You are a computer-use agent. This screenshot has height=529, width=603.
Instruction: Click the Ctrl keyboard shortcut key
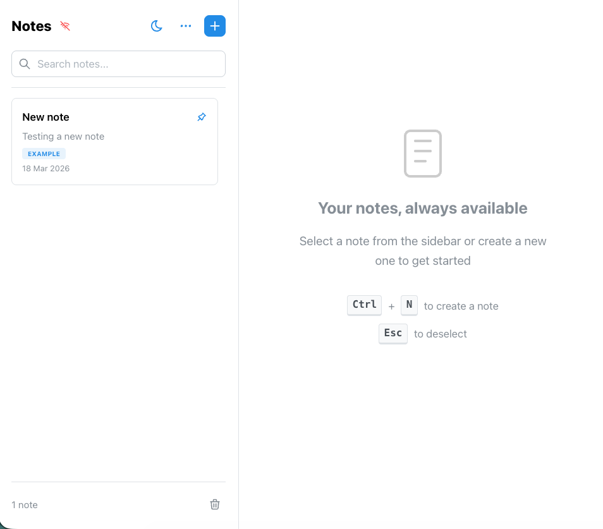click(365, 305)
